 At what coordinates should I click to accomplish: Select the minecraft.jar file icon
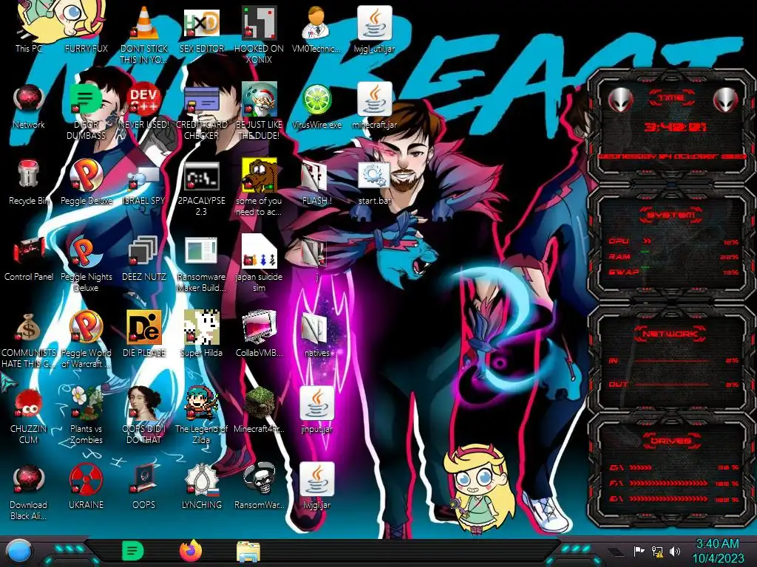pos(375,100)
